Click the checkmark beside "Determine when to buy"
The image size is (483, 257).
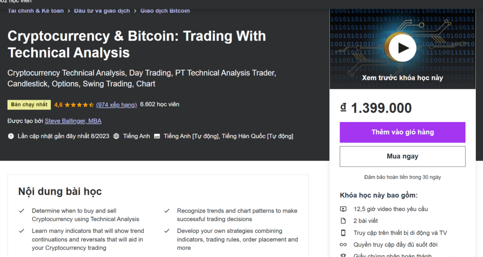coord(21,211)
